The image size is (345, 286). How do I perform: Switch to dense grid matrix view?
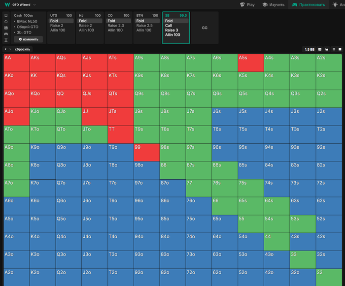(x=334, y=49)
